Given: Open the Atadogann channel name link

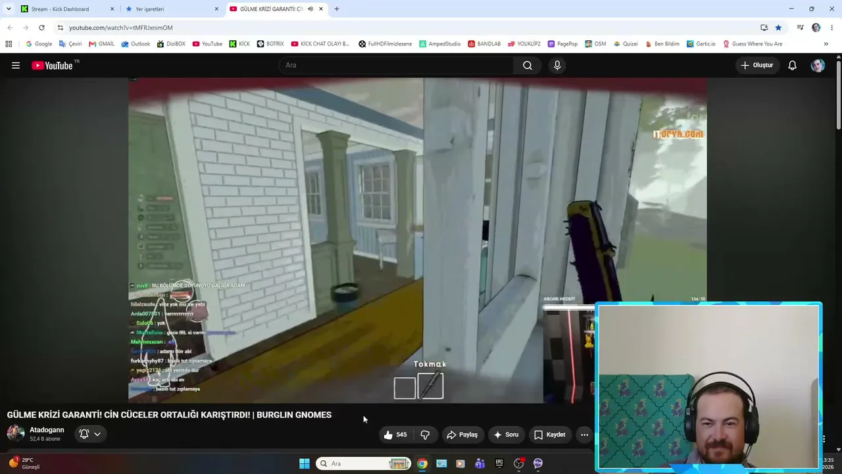Looking at the screenshot, I should (x=47, y=430).
